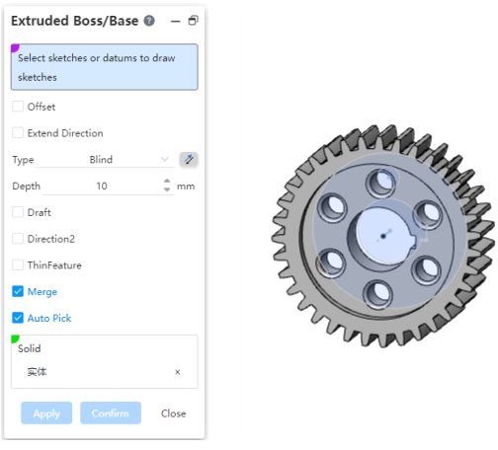Decrease Depth with the down stepper arrow
The width and height of the screenshot is (498, 450).
[x=167, y=189]
